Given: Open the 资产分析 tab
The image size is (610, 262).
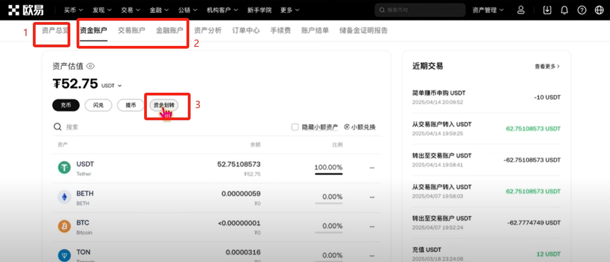Looking at the screenshot, I should pyautogui.click(x=208, y=31).
